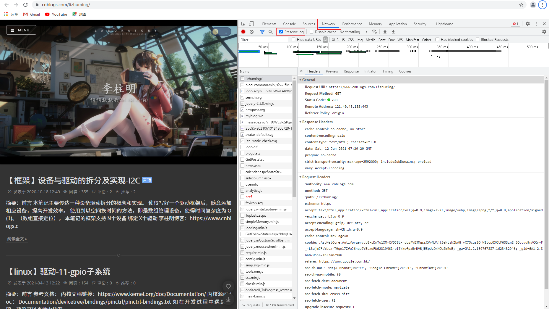Open the Application tab

tap(398, 24)
